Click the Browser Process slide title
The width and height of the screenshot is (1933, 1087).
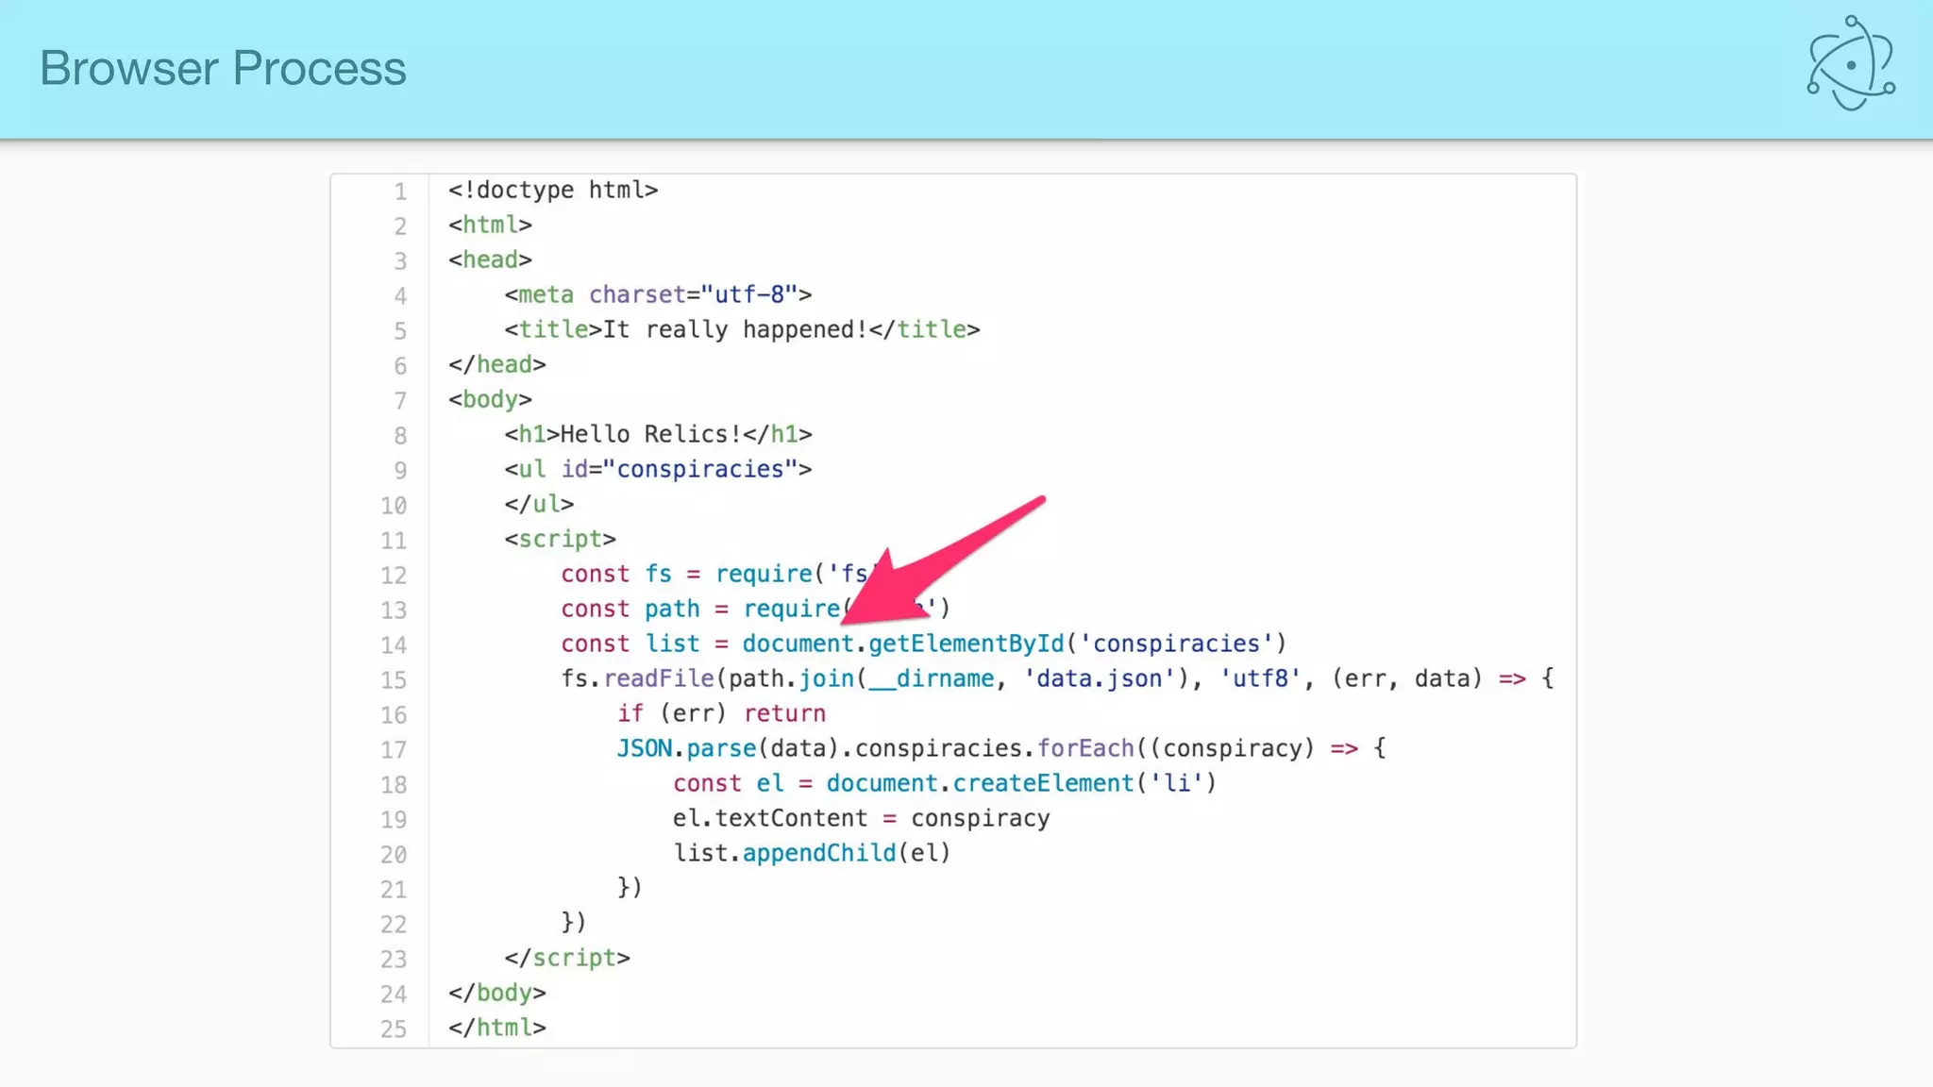223,68
